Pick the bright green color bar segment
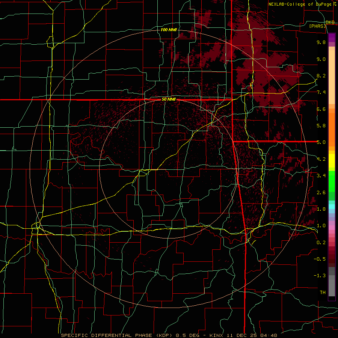The image size is (338, 338). tap(332, 181)
